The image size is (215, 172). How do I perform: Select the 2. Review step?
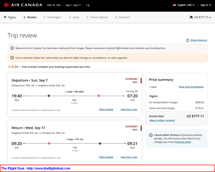30,17
